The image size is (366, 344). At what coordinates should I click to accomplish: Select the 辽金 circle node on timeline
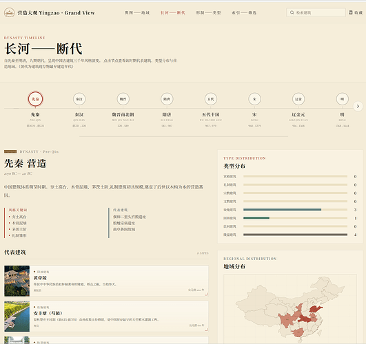click(x=298, y=99)
